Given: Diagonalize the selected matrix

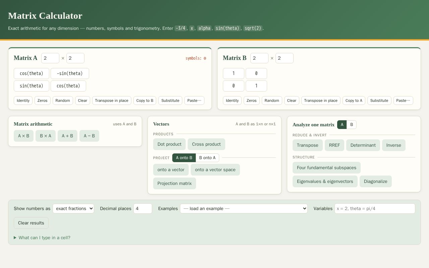Looking at the screenshot, I should click(x=376, y=181).
